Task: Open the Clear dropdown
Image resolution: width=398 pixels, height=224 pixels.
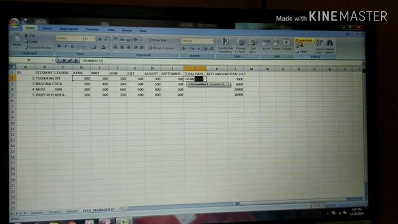Action: click(302, 52)
